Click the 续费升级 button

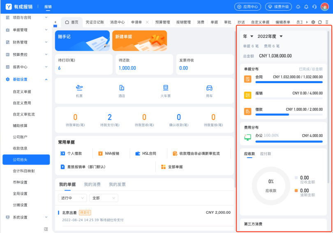click(278, 7)
